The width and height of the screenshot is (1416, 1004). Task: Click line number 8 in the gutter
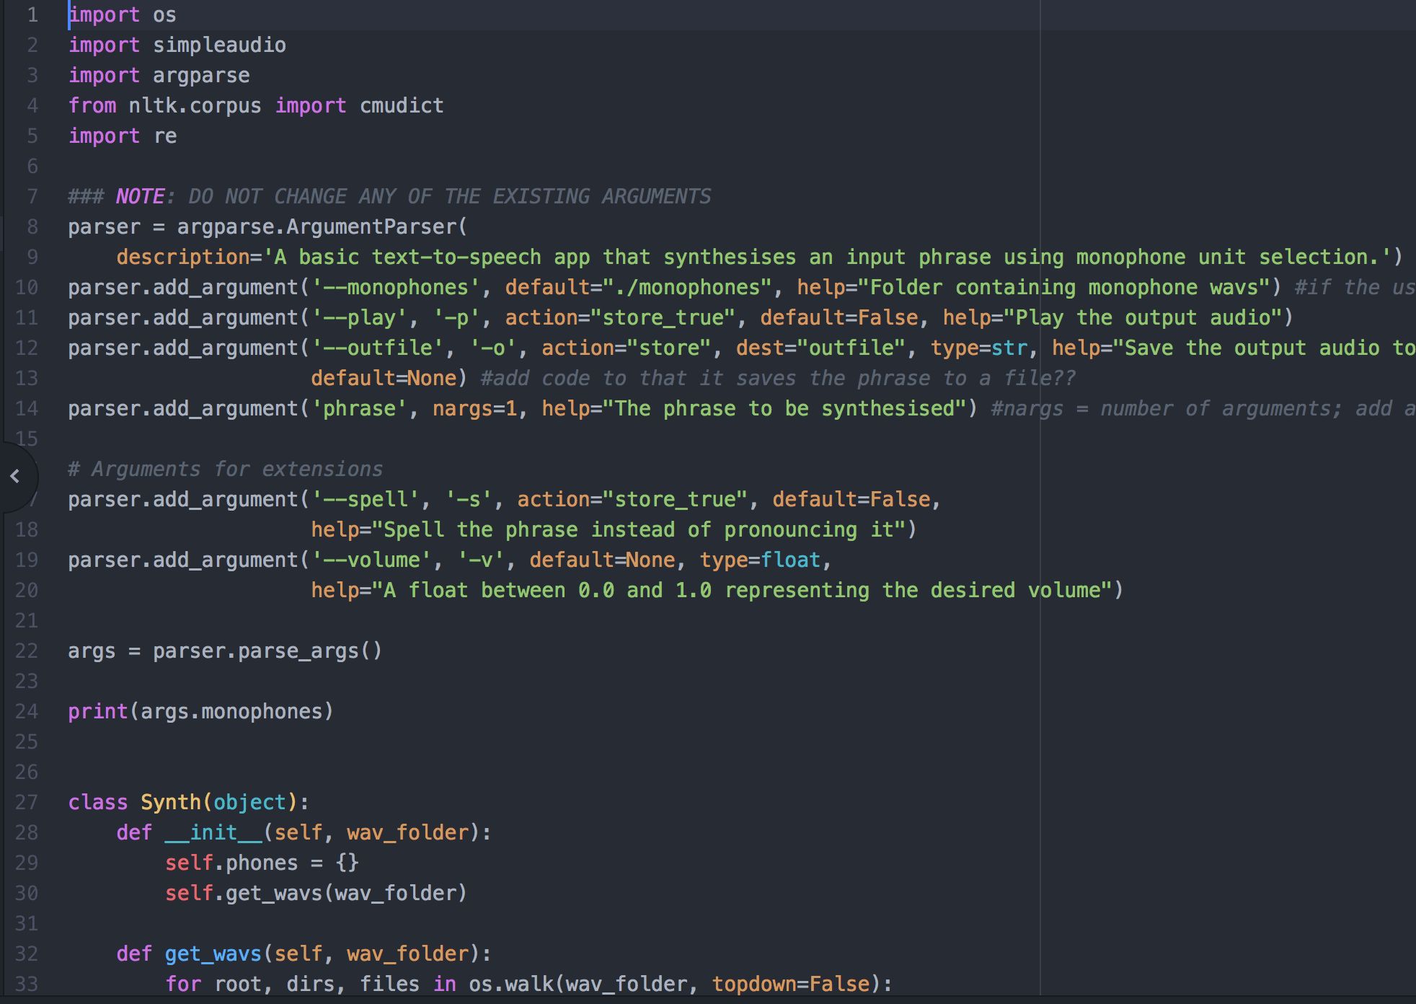pyautogui.click(x=32, y=227)
